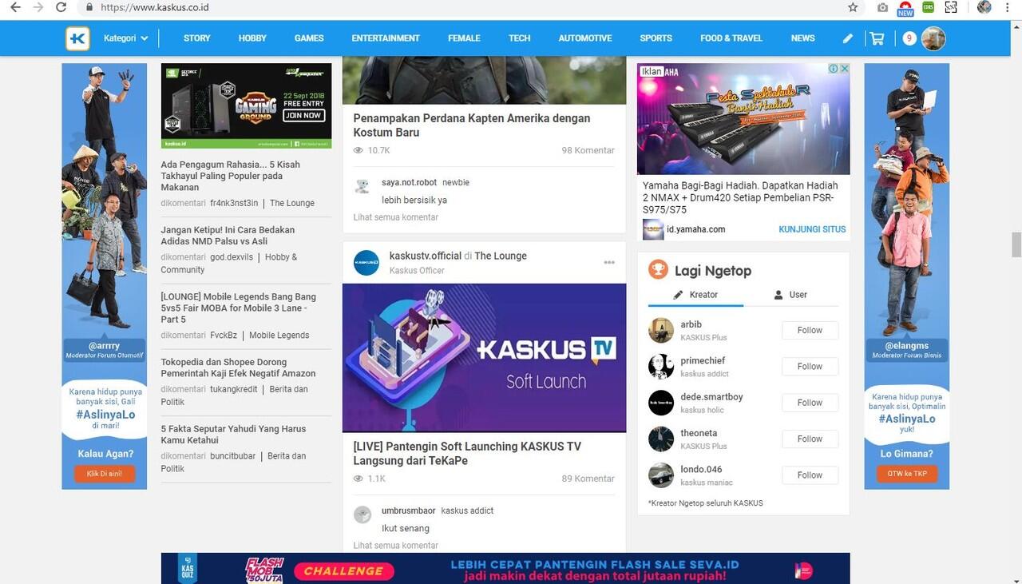This screenshot has height=584, width=1022.
Task: Open the AUTOMOTIVE menu
Action: click(585, 38)
